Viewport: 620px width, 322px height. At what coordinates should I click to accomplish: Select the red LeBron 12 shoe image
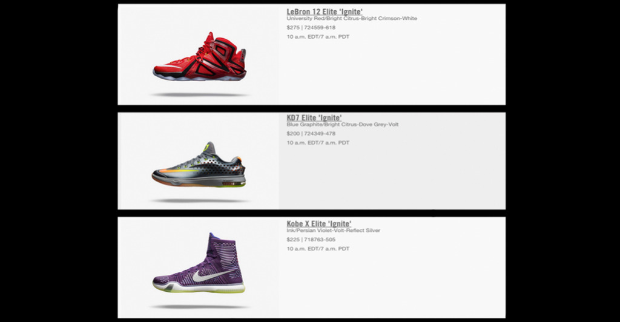tap(200, 56)
